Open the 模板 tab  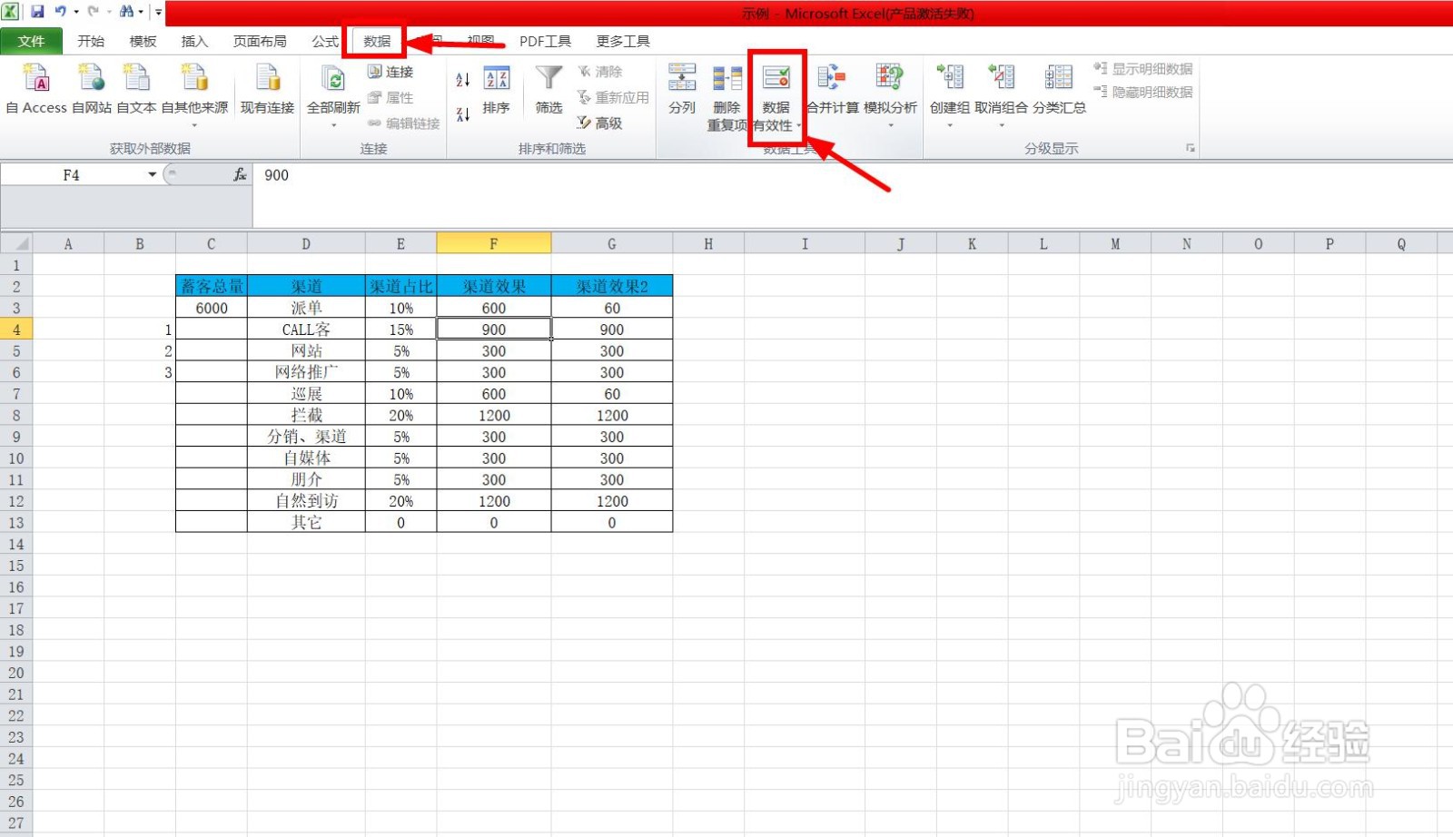pos(143,41)
